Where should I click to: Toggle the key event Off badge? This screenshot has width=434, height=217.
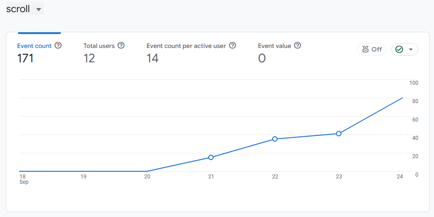(372, 49)
